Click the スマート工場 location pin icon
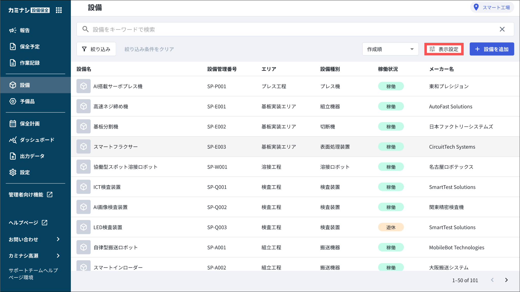The width and height of the screenshot is (520, 292). coord(476,7)
